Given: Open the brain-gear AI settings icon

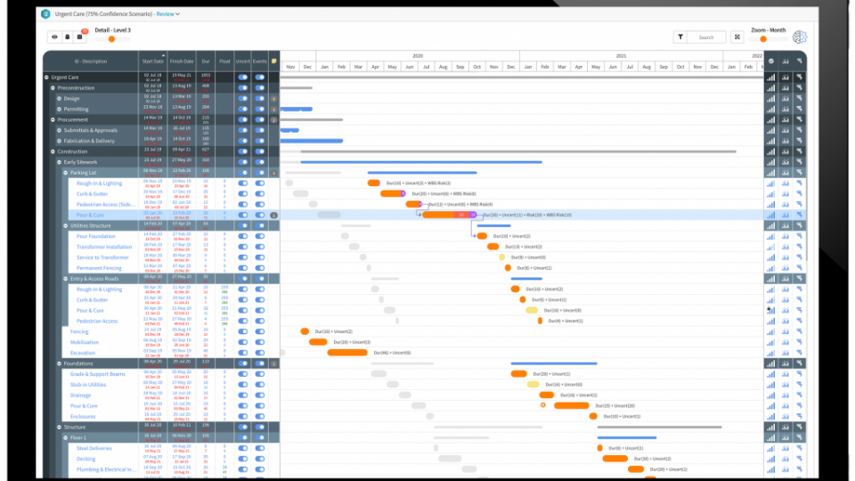Looking at the screenshot, I should point(800,37).
